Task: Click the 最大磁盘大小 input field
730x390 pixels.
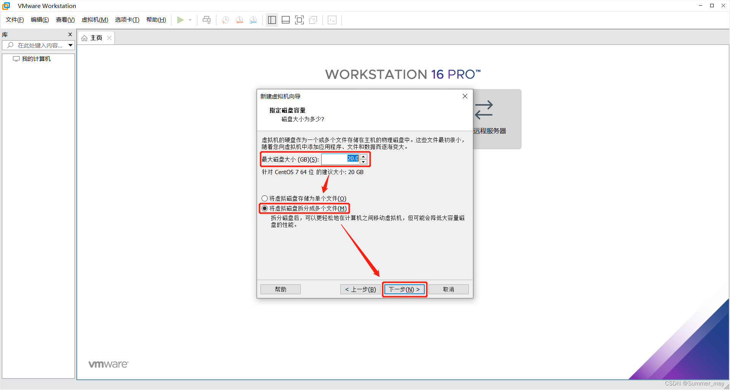Action: [x=340, y=159]
